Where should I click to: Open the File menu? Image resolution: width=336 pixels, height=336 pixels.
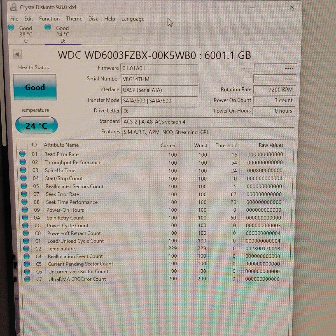click(x=14, y=19)
